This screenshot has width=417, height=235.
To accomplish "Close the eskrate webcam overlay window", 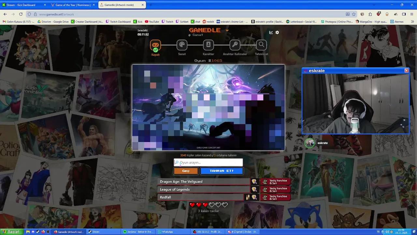I will pyautogui.click(x=406, y=70).
